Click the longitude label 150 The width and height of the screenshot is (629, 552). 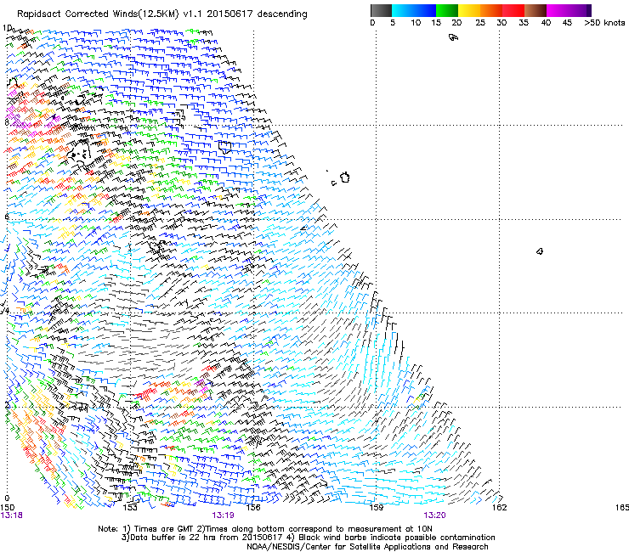[x=7, y=508]
